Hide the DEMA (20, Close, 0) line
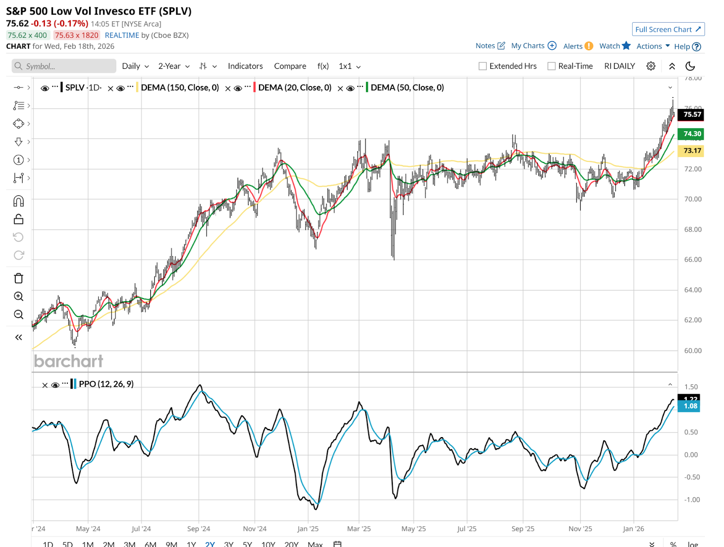This screenshot has width=724, height=547. tap(238, 88)
